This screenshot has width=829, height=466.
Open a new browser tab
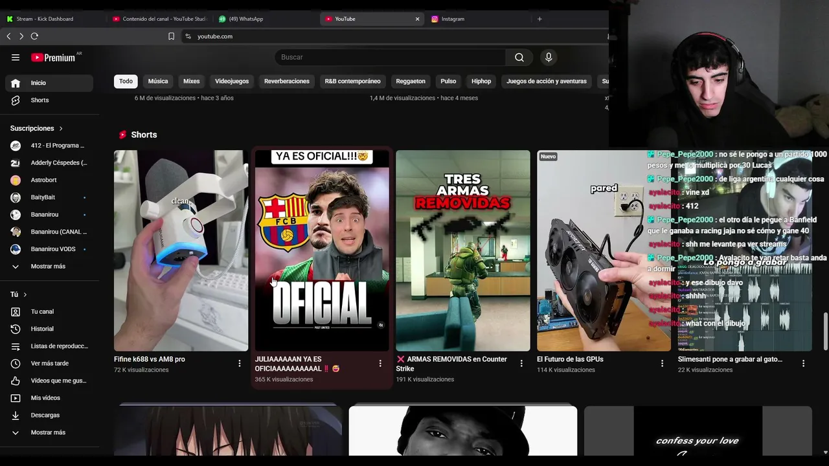539,19
